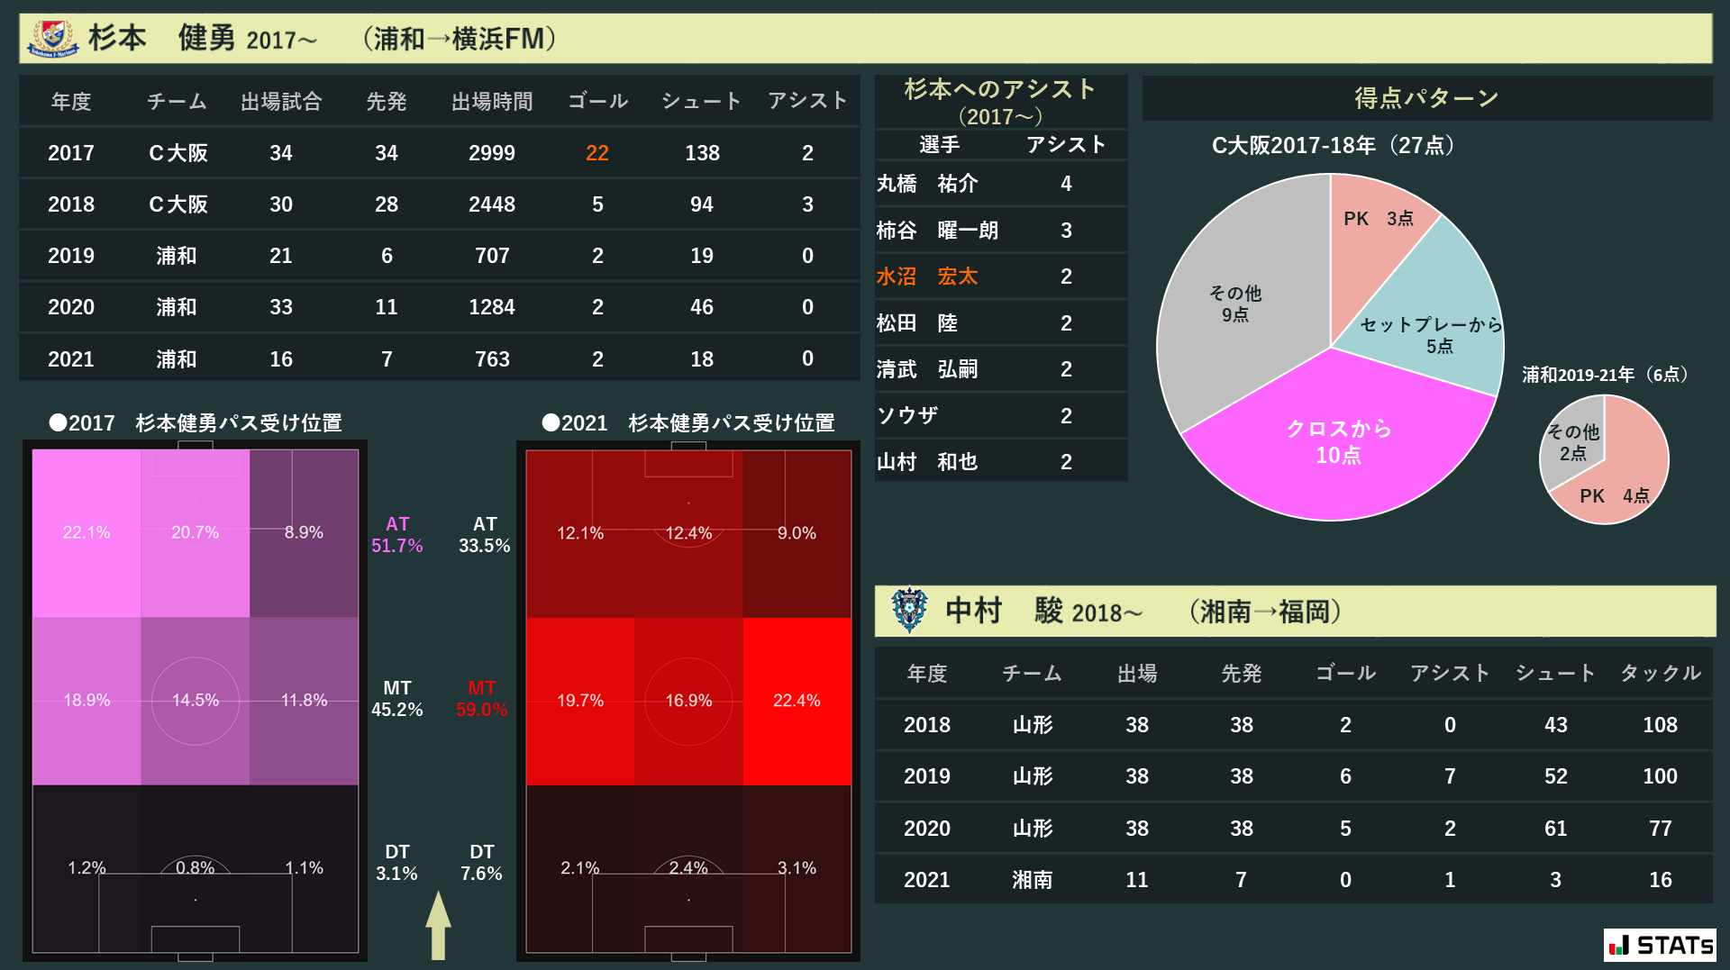Click the 2999 minutes cell in 2017 row

(492, 153)
